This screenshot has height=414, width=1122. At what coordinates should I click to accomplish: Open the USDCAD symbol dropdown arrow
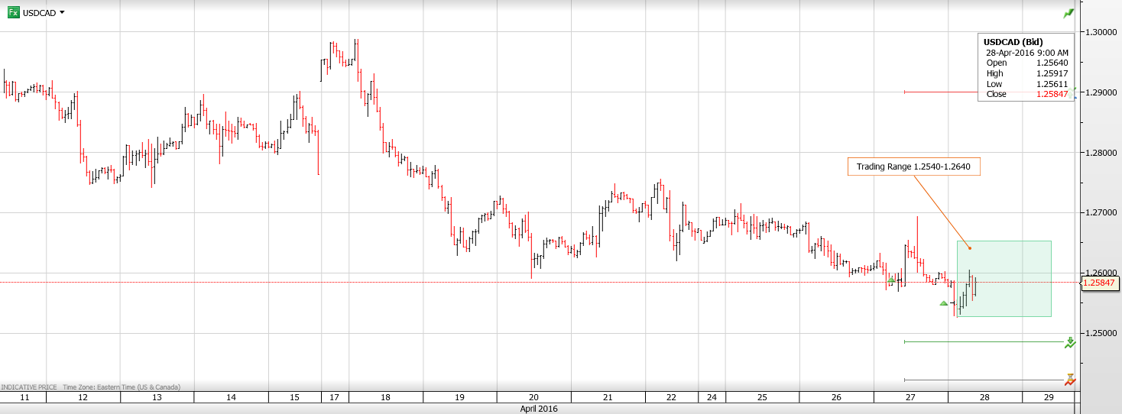62,12
